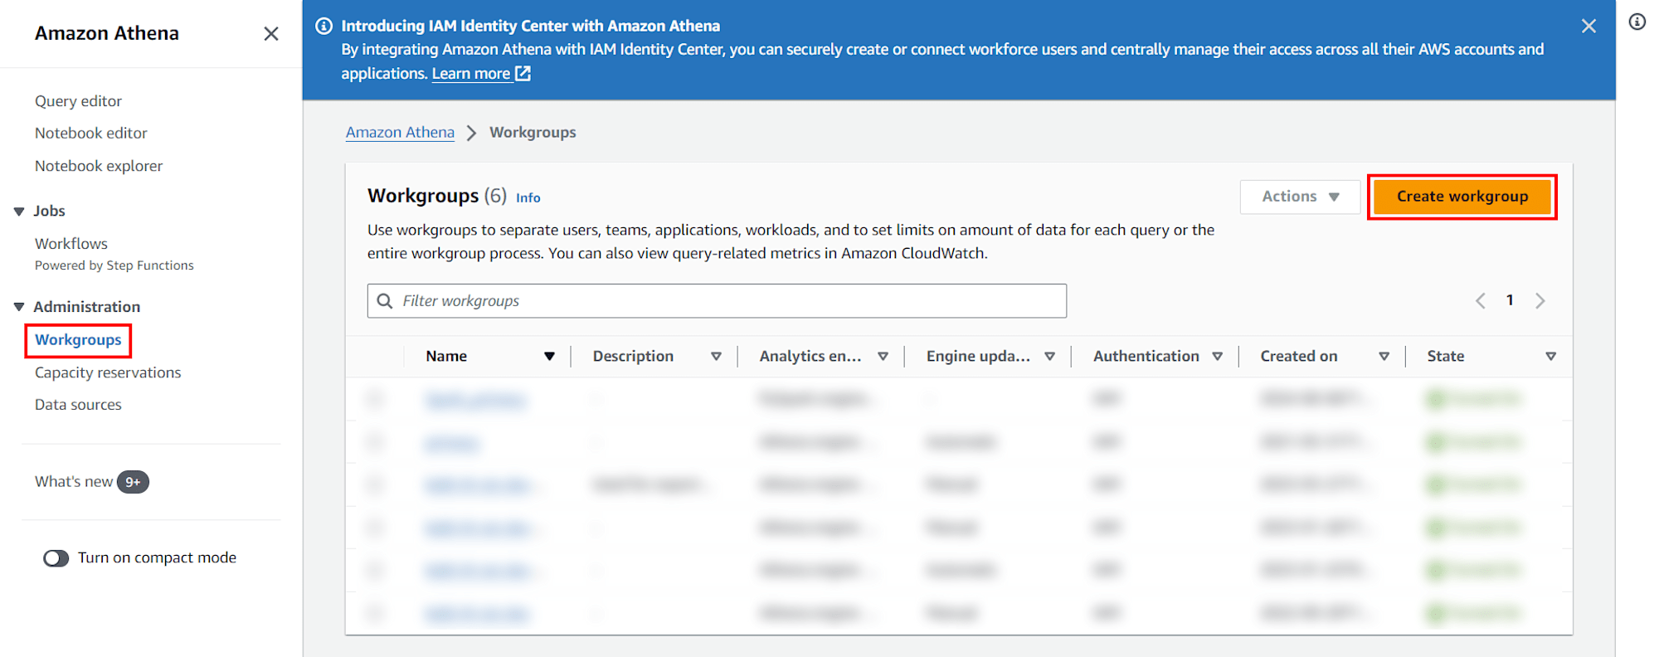Click the State column header

pyautogui.click(x=1445, y=357)
